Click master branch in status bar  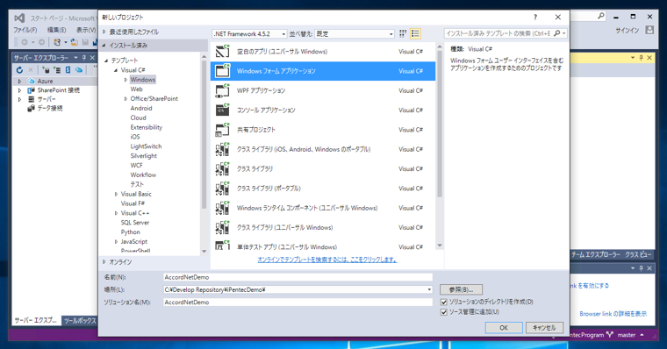point(627,335)
